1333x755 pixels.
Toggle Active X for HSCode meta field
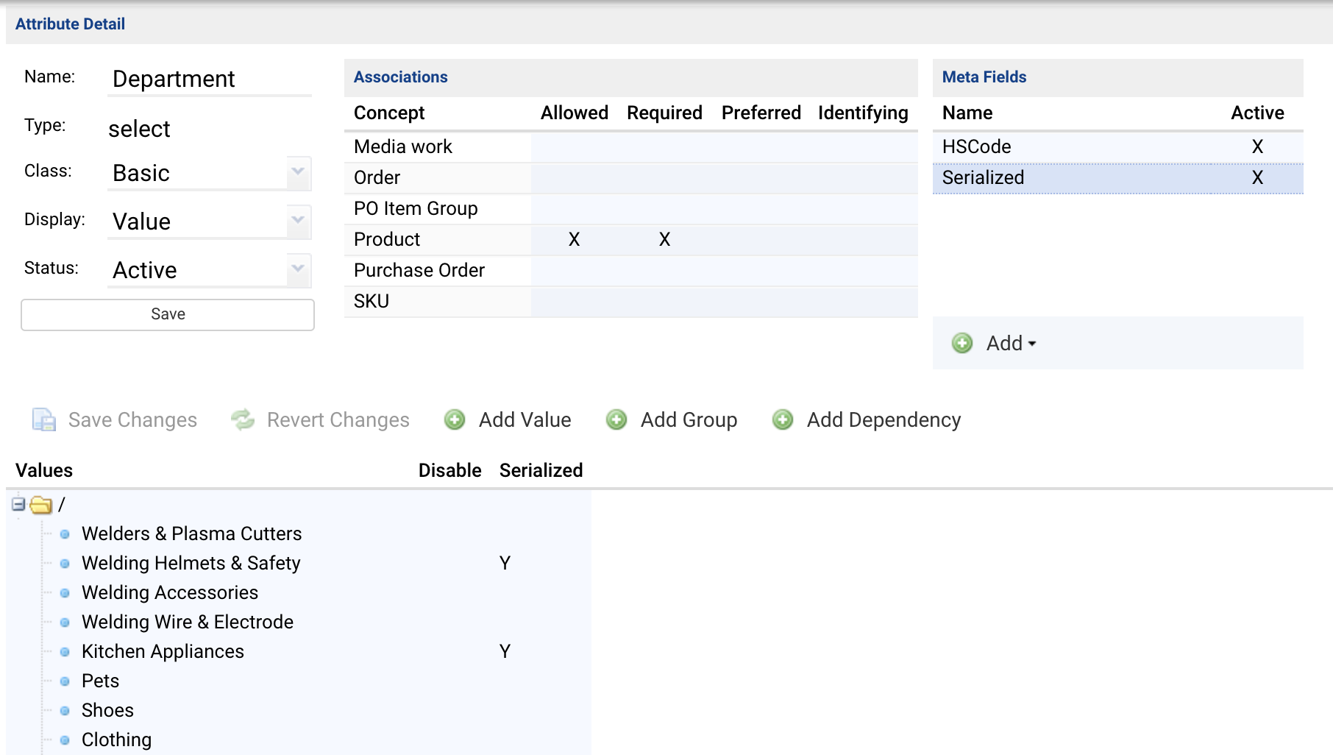[x=1257, y=146]
